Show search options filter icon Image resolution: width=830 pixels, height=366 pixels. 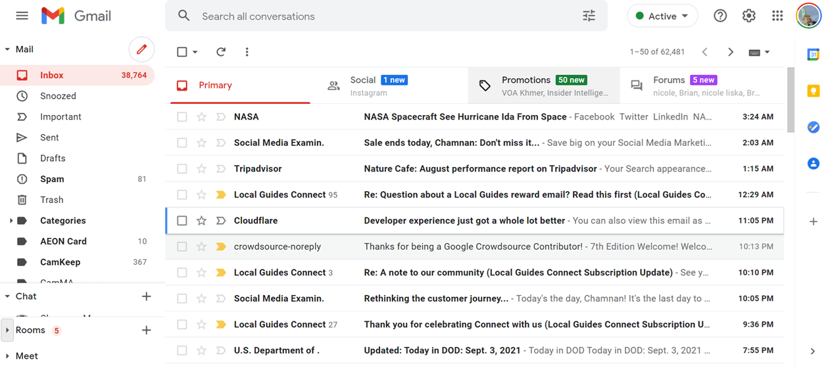click(589, 16)
